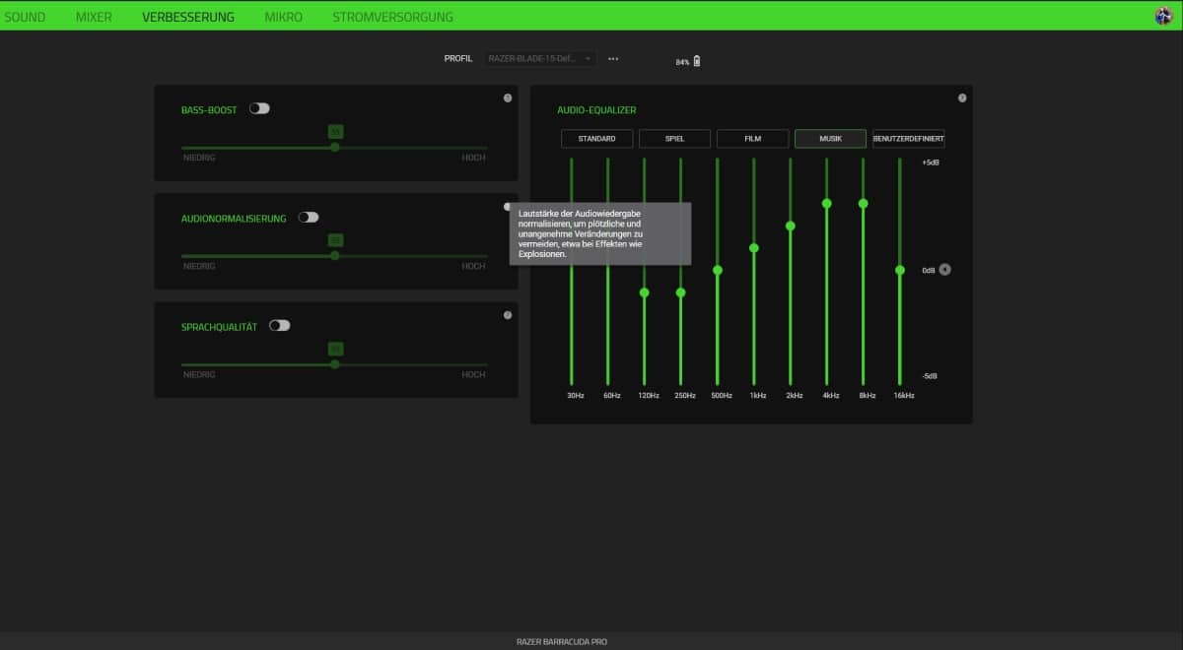Switch to the Mixer tab
The image size is (1183, 650).
tap(94, 17)
